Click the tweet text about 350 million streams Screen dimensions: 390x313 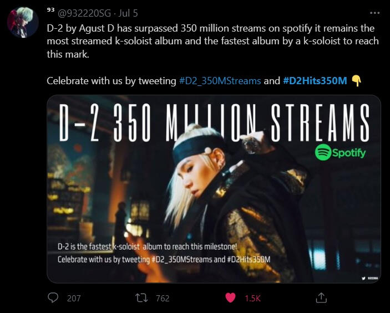tap(212, 41)
